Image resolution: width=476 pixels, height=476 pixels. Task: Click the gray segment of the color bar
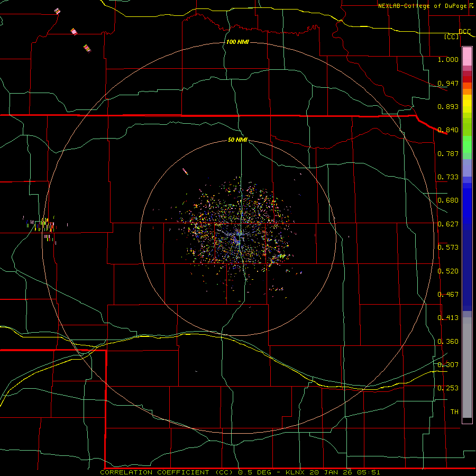pyautogui.click(x=467, y=368)
